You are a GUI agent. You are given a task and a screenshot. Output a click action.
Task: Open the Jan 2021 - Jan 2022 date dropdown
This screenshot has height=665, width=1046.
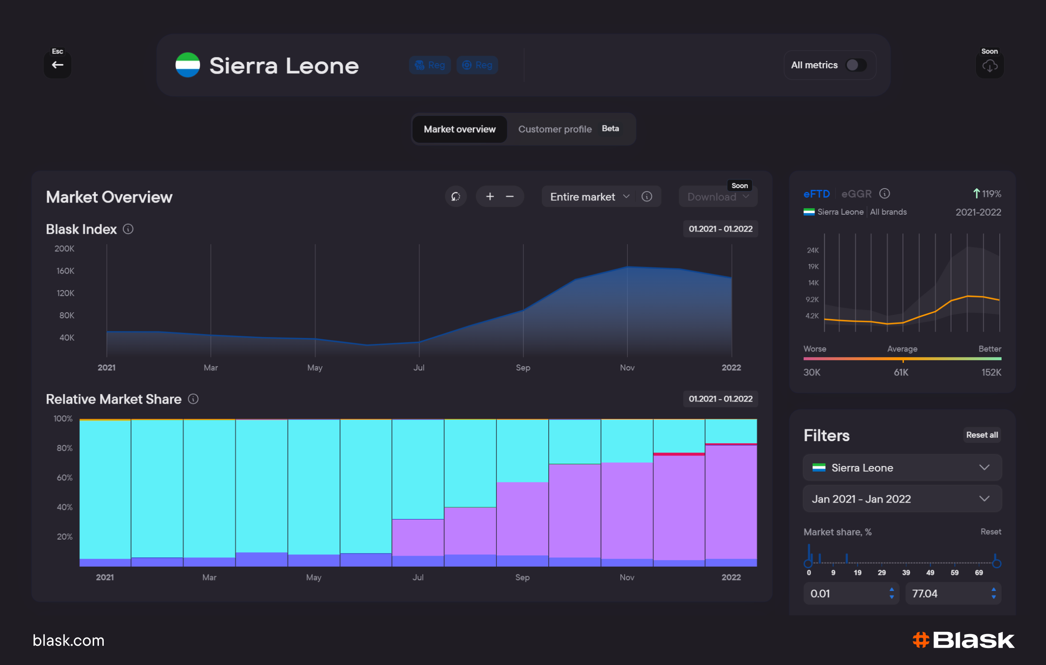pyautogui.click(x=902, y=499)
